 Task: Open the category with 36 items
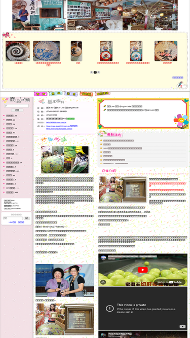14,163
